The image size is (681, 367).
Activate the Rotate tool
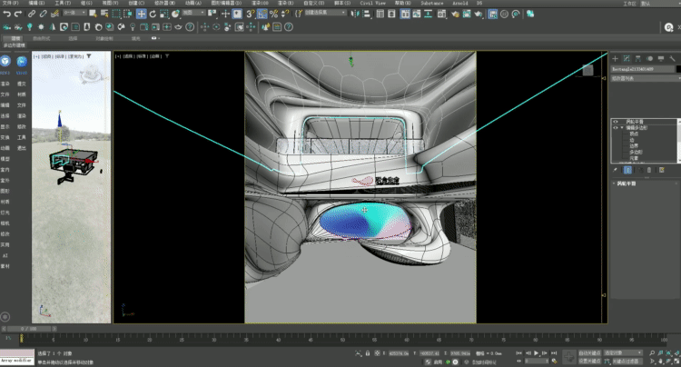[x=153, y=15]
